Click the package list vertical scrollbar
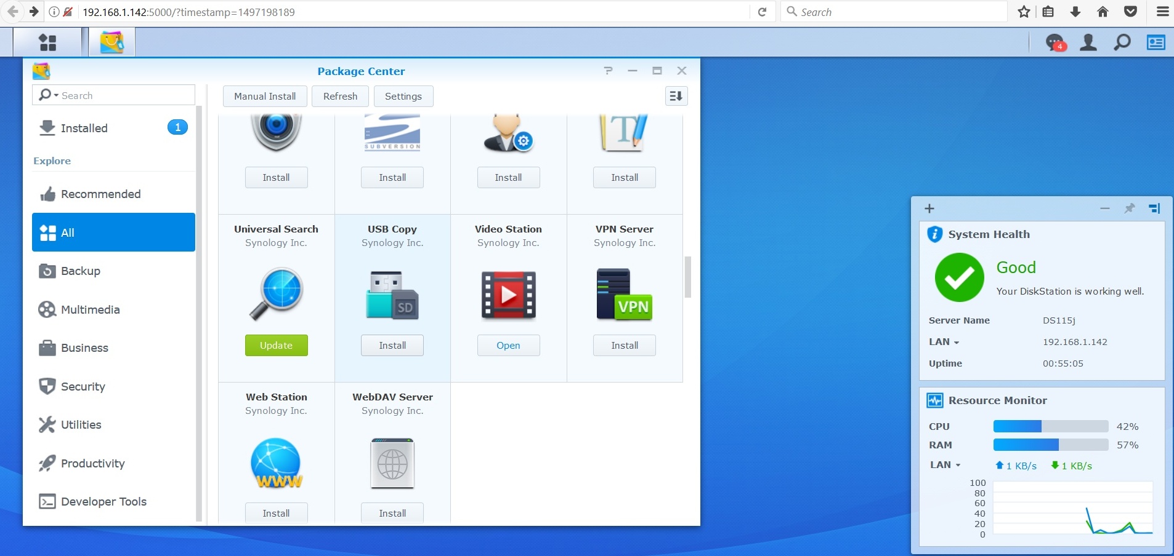Screen dimensions: 1174x556 click(688, 277)
